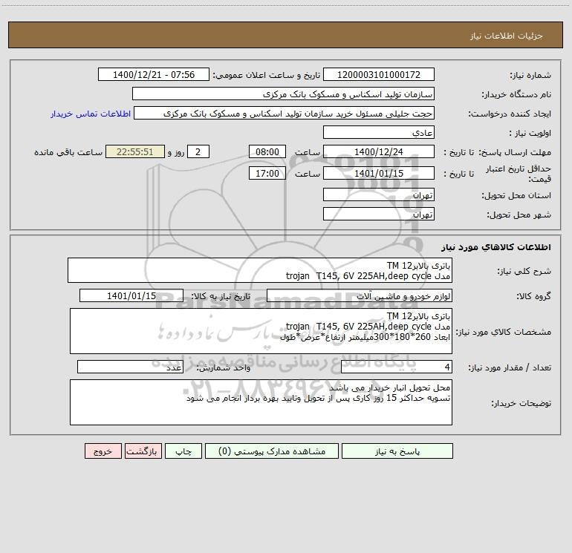Image resolution: width=572 pixels, height=553 pixels.
Task: Click header 'جزئیات اطلاعات نیاز'
Action: [x=507, y=36]
